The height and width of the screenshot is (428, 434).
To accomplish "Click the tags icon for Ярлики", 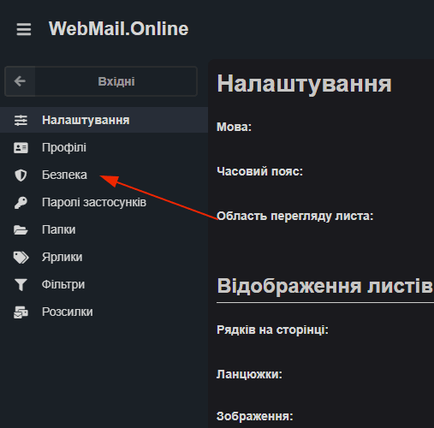I will [21, 258].
